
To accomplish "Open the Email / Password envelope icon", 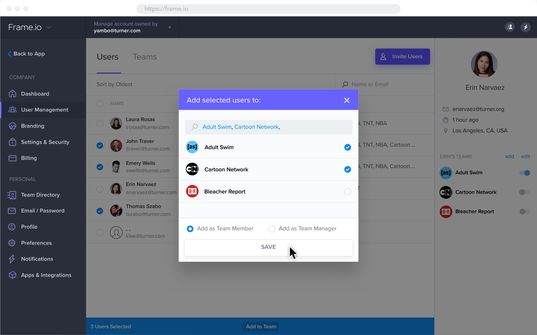I will click(x=12, y=211).
